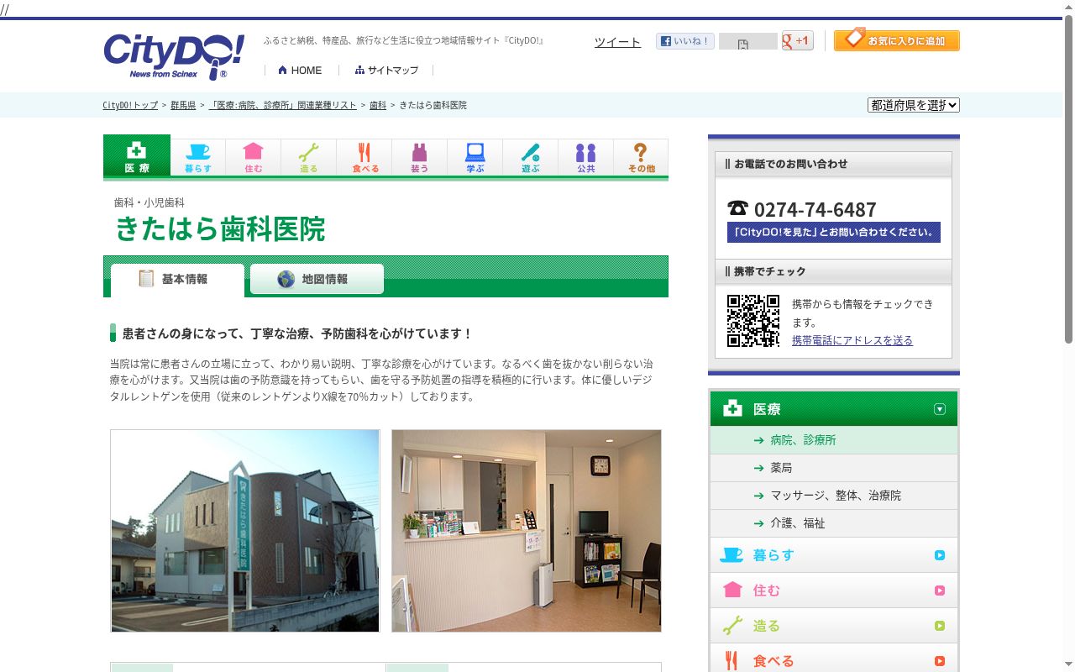Select the 造る wrench icon category
This screenshot has height=672, width=1075.
click(x=309, y=158)
